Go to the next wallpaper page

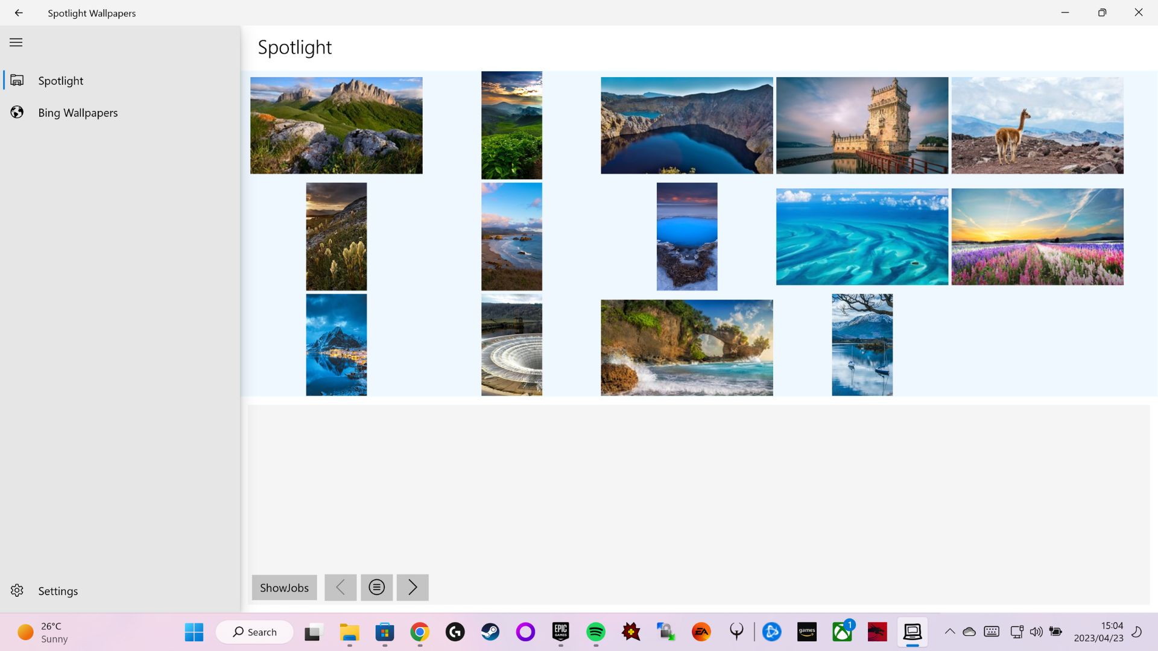(413, 587)
